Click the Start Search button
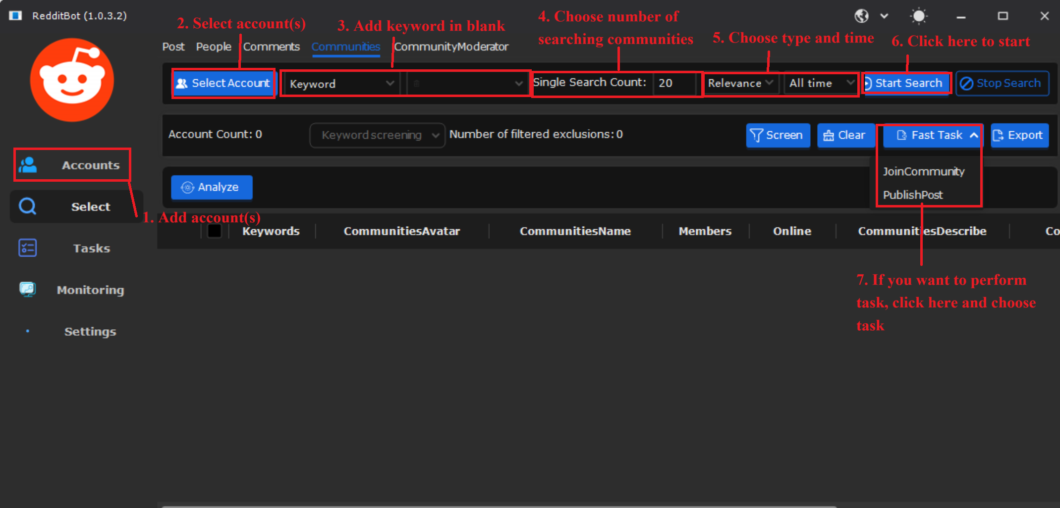The height and width of the screenshot is (508, 1060). (907, 83)
